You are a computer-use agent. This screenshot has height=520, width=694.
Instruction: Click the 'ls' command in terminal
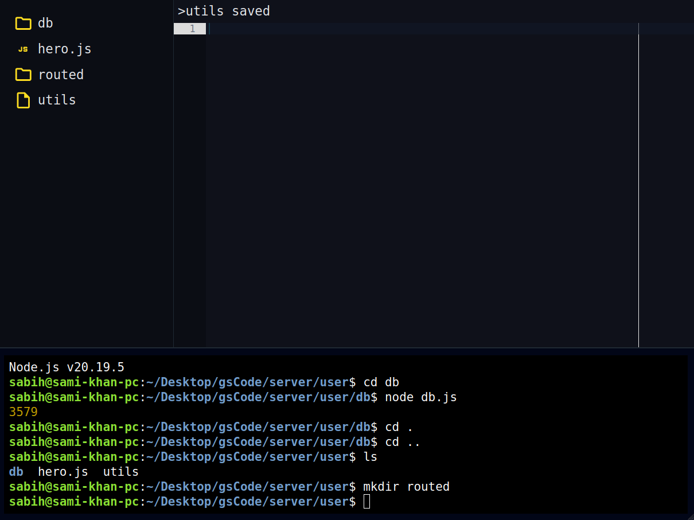click(x=371, y=457)
